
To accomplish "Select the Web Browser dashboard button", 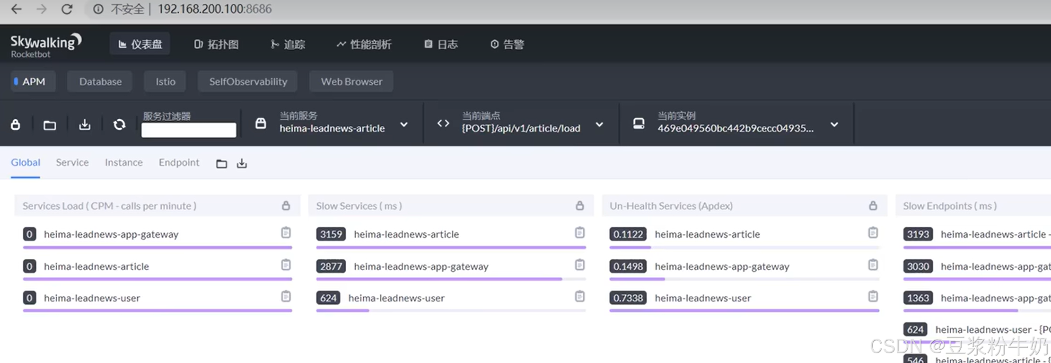I will click(x=351, y=81).
